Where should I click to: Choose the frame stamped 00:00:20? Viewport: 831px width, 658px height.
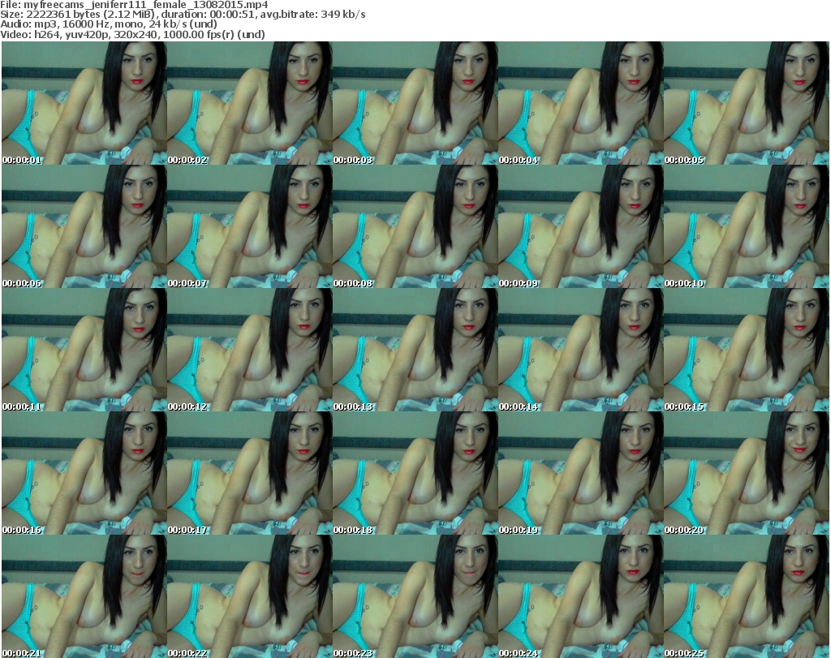[x=746, y=474]
